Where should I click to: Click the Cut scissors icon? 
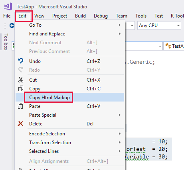click(21, 80)
